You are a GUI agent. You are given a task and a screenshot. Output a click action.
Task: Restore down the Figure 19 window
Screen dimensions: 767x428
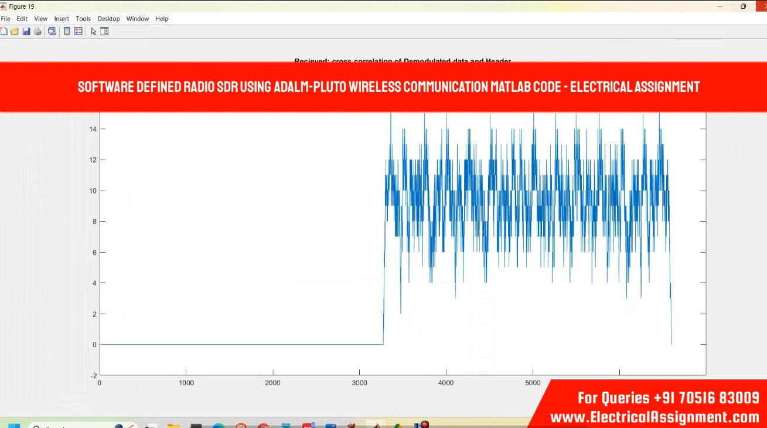click(x=743, y=6)
